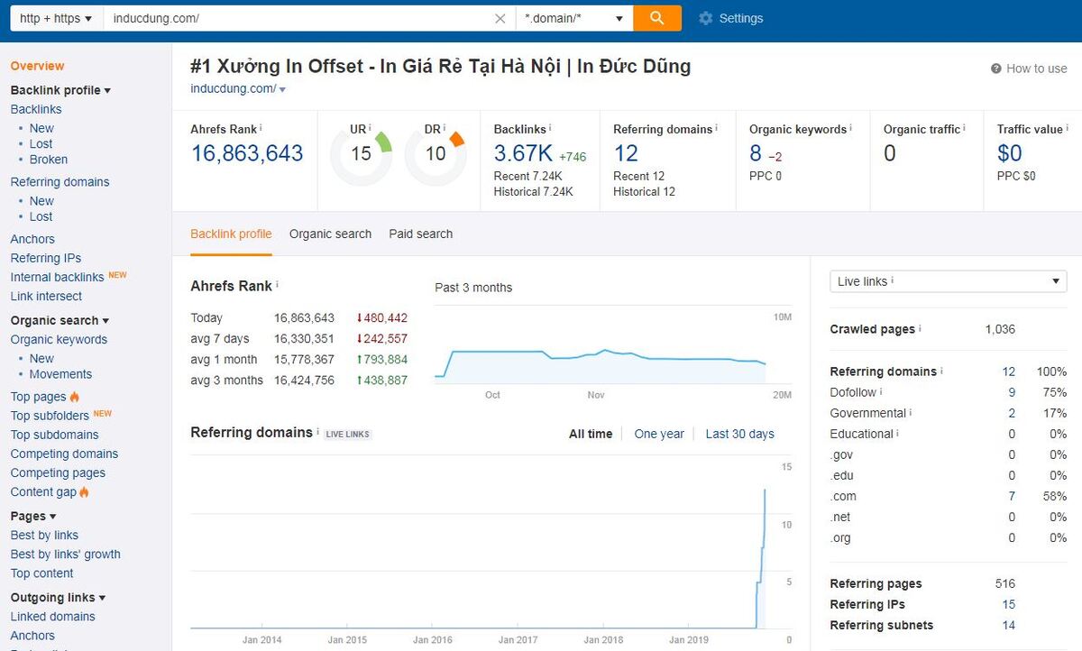Click the DR 10 donut gauge
This screenshot has height=651, width=1082.
click(436, 154)
